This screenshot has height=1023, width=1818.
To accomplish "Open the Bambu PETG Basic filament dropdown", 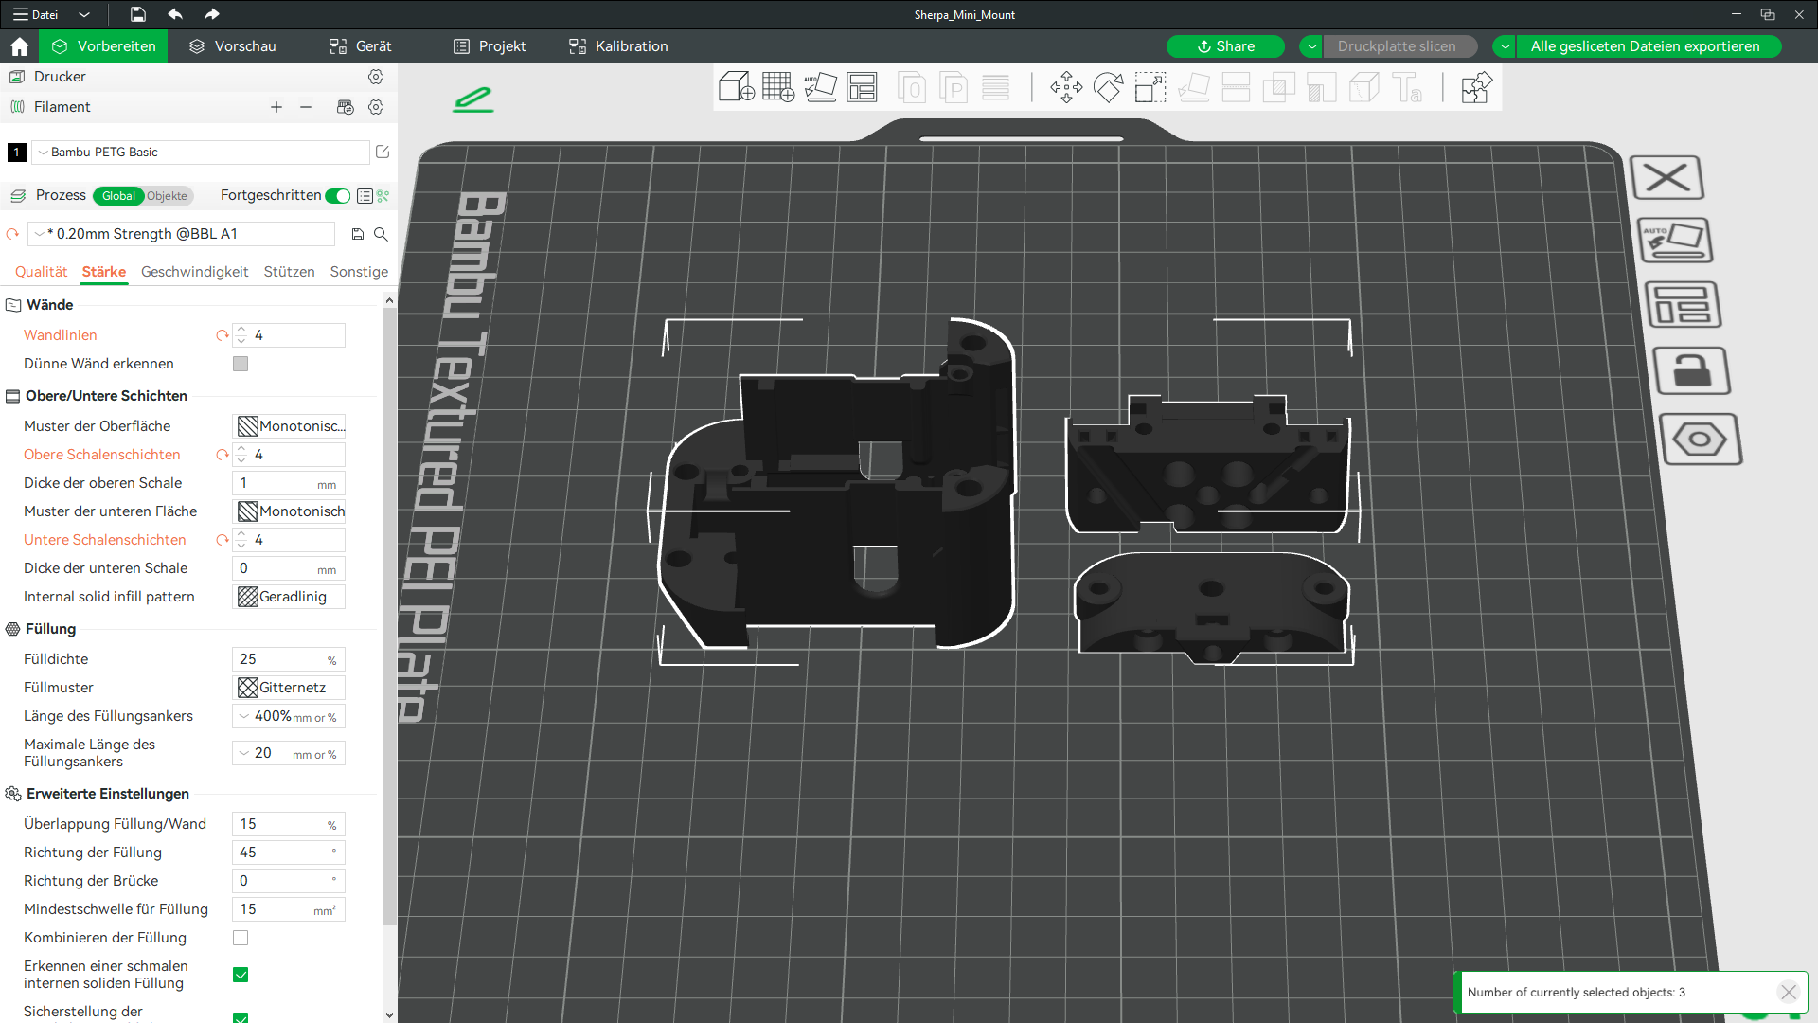I will pos(201,152).
